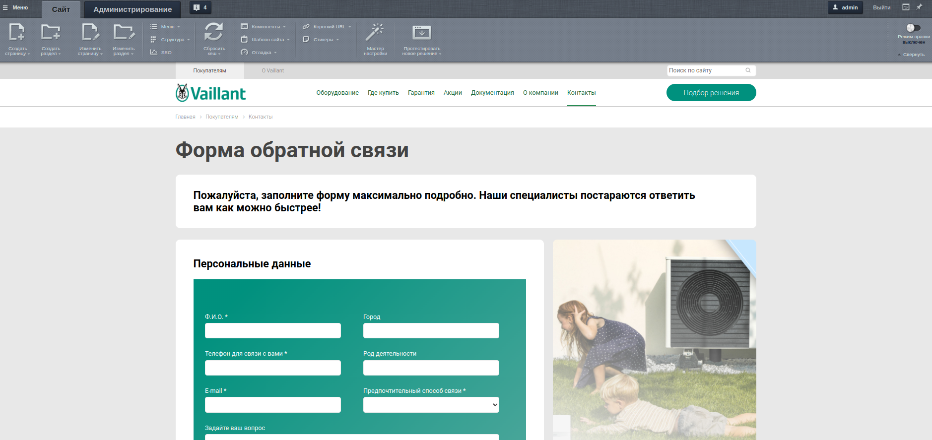932x440 pixels.
Task: Open the Мастер настройки wand icon
Action: tap(375, 32)
